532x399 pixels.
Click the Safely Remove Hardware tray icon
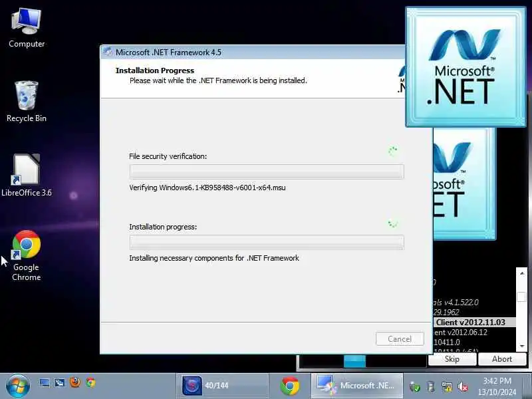[x=431, y=386]
